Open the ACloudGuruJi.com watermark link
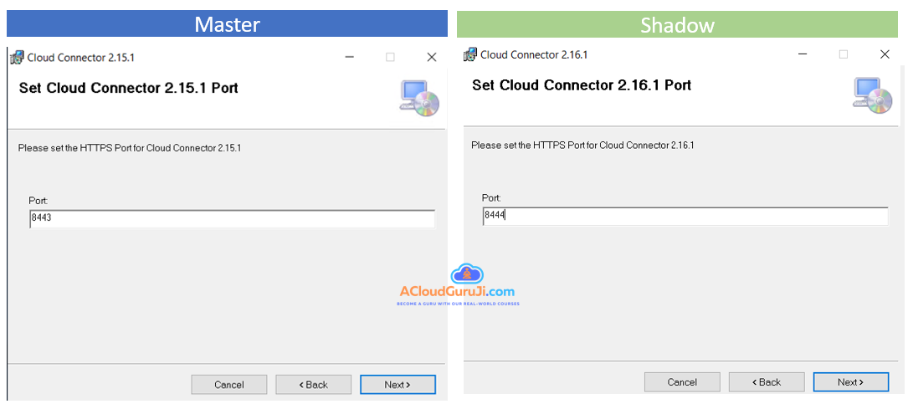 coord(457,292)
